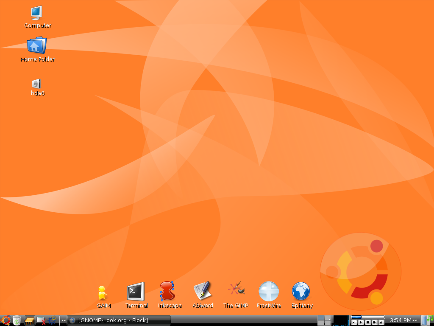Open the blue gear settings panel icon
Image resolution: width=434 pixels, height=326 pixels.
[52, 320]
